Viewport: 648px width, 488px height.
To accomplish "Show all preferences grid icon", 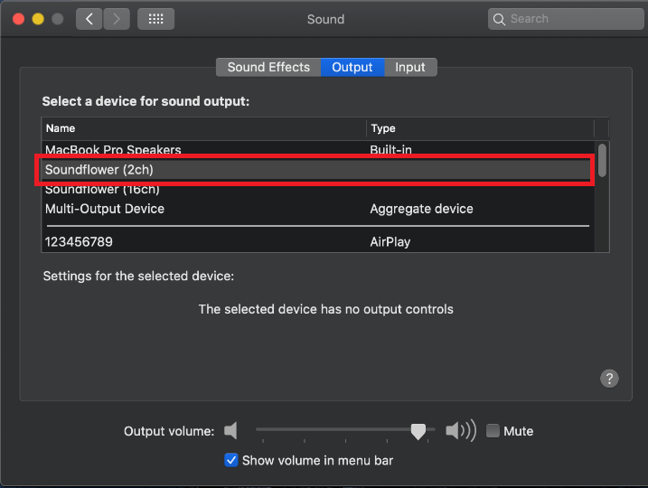I will [x=155, y=19].
